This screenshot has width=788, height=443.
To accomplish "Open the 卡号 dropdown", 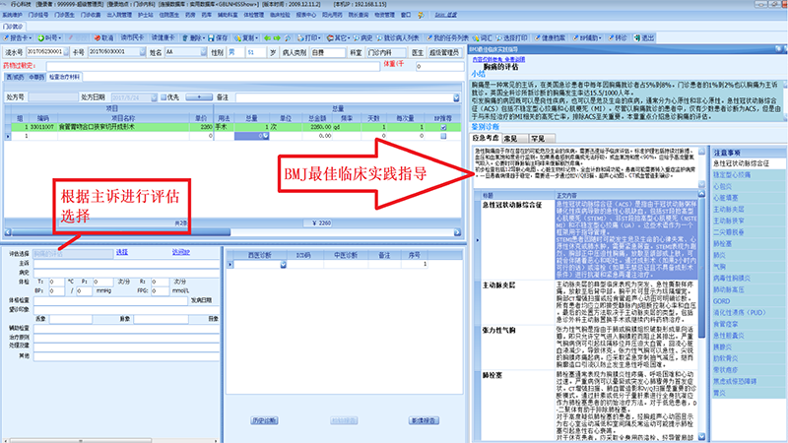I will [x=142, y=52].
